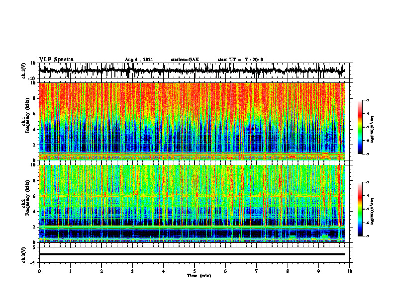
Task: Click the ch.2 spectrogram 2 kHz tick label
Action: pyautogui.click(x=34, y=227)
